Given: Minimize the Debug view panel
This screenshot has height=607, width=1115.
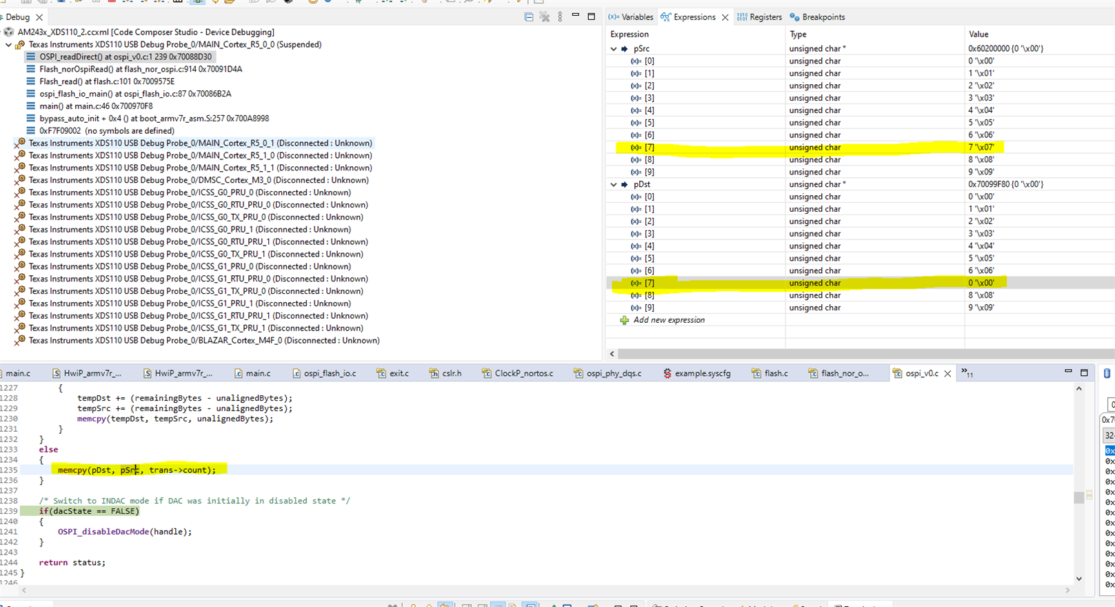Looking at the screenshot, I should (576, 15).
